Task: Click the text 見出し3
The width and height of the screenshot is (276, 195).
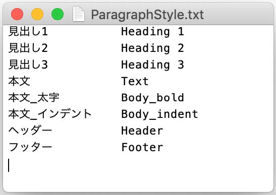Action: [x=28, y=64]
